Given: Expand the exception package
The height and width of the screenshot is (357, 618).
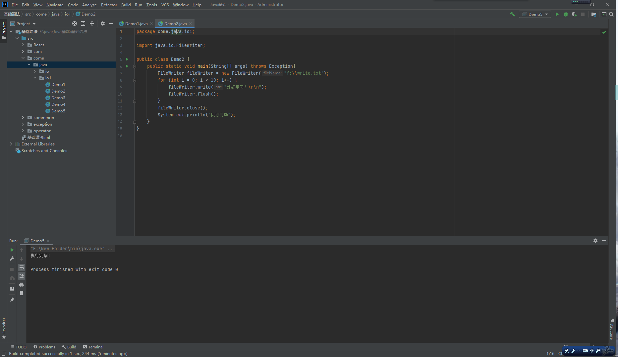Looking at the screenshot, I should pos(23,124).
